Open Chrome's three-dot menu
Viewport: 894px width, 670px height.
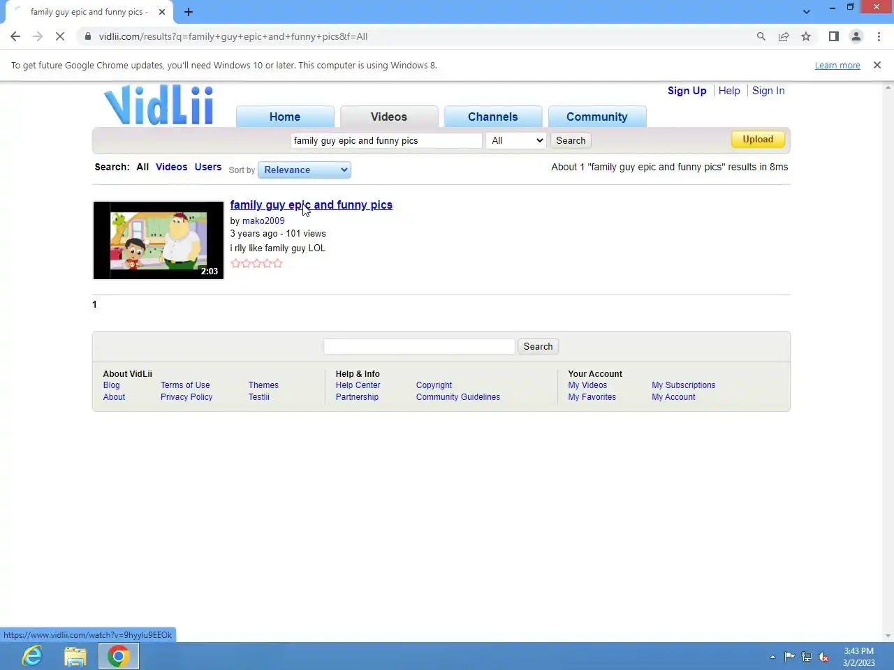click(x=879, y=36)
